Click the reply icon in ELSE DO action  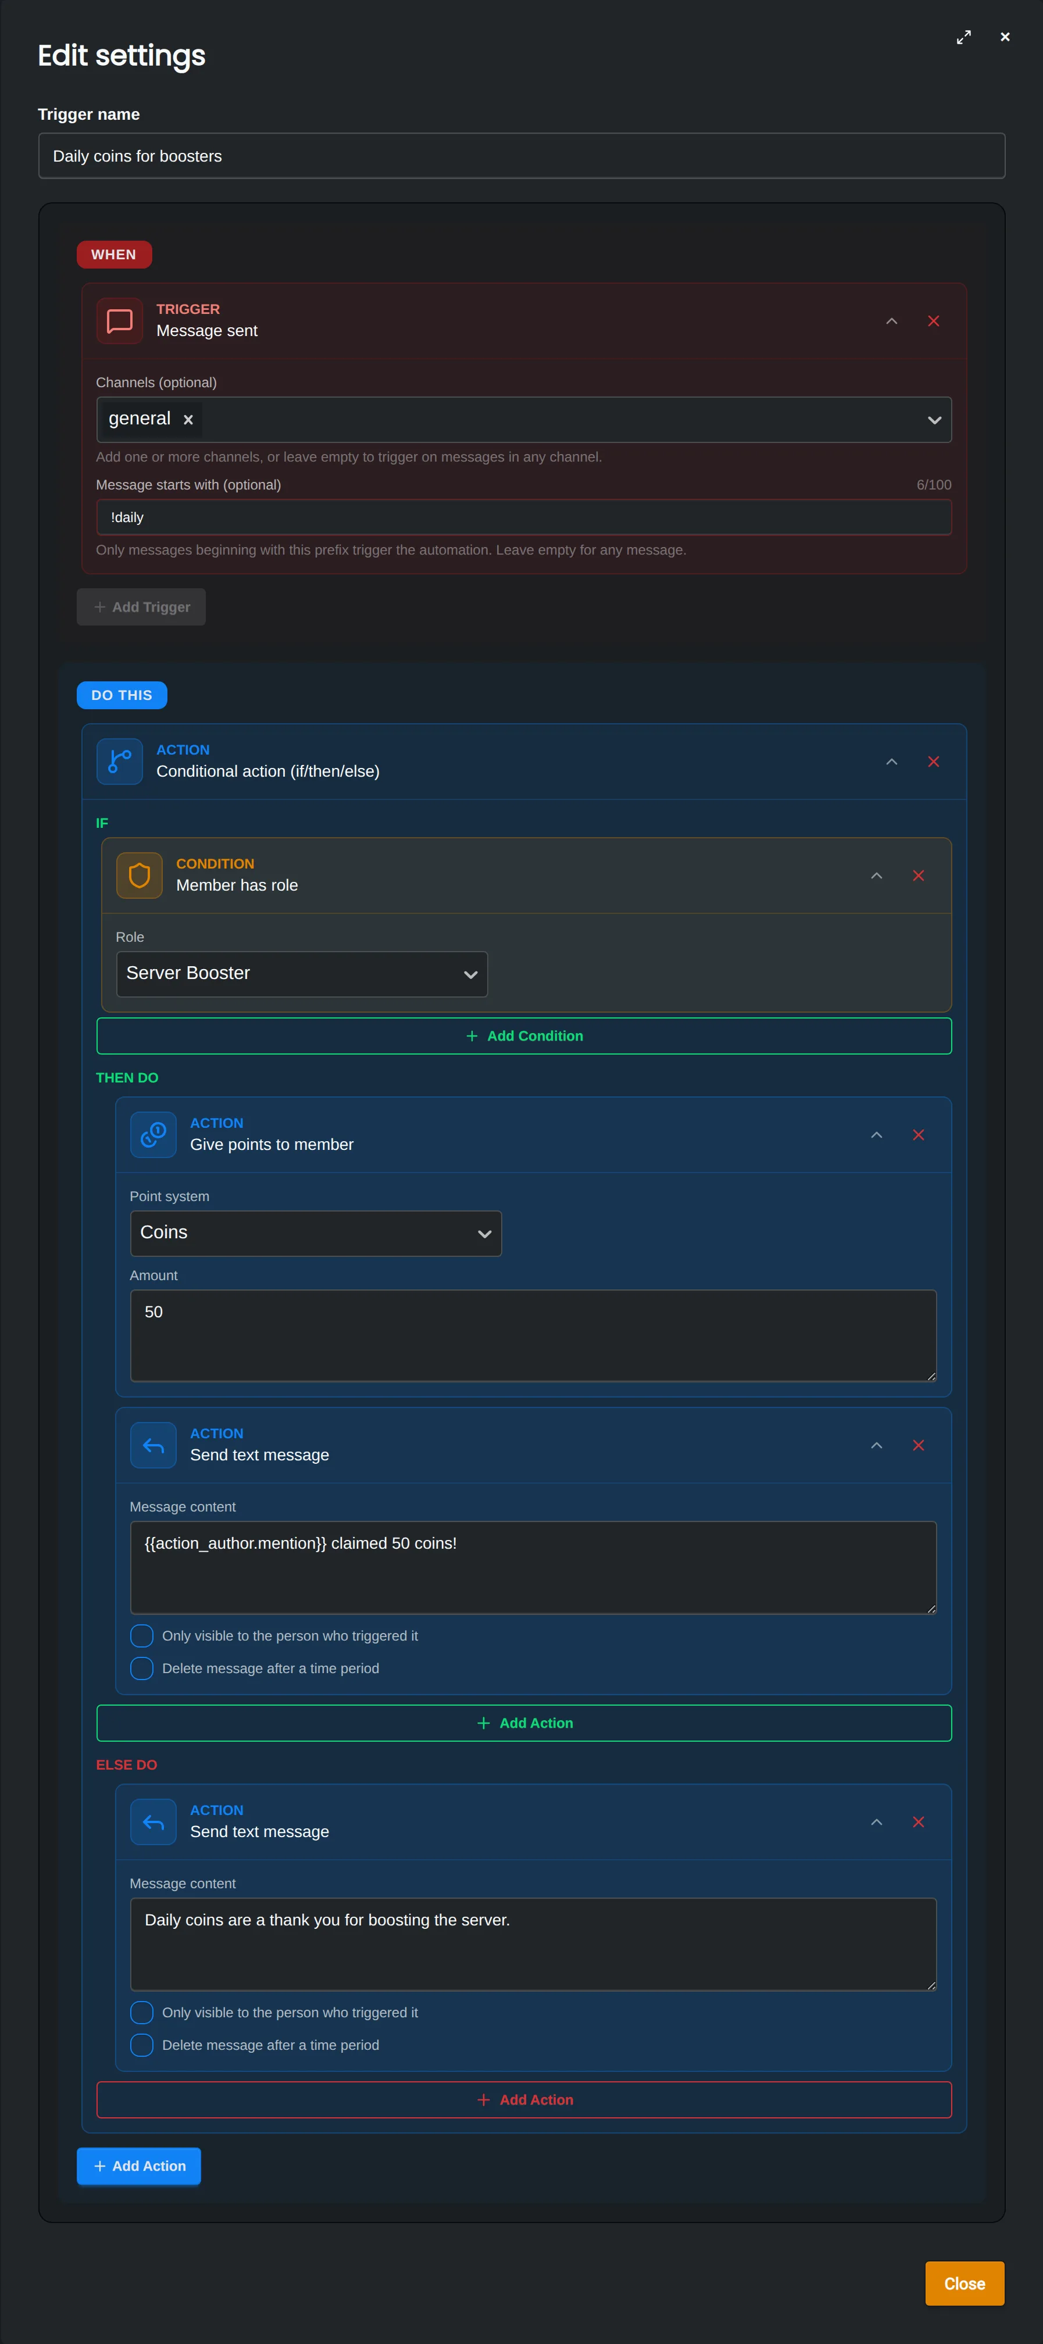[x=154, y=1821]
